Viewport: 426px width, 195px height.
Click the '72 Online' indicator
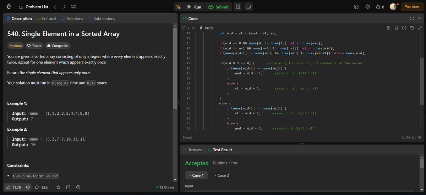click(165, 187)
